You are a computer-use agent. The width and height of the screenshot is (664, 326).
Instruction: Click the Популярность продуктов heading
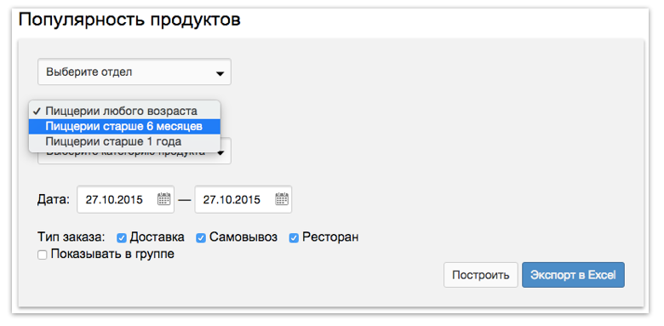129,20
